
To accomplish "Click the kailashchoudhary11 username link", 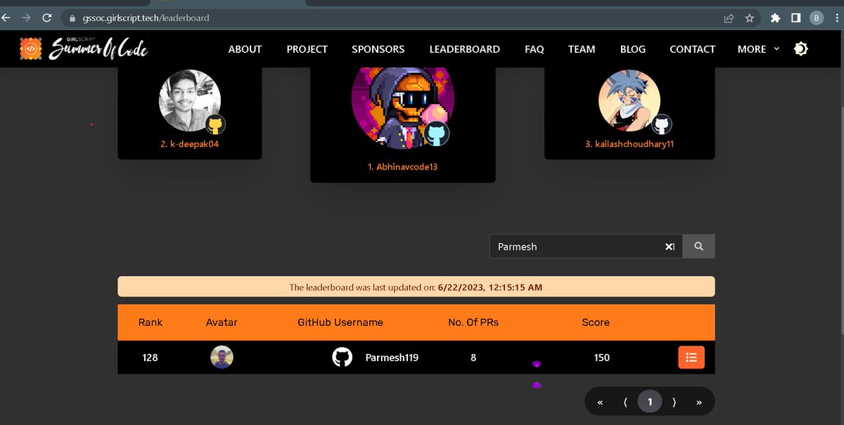I will point(630,144).
